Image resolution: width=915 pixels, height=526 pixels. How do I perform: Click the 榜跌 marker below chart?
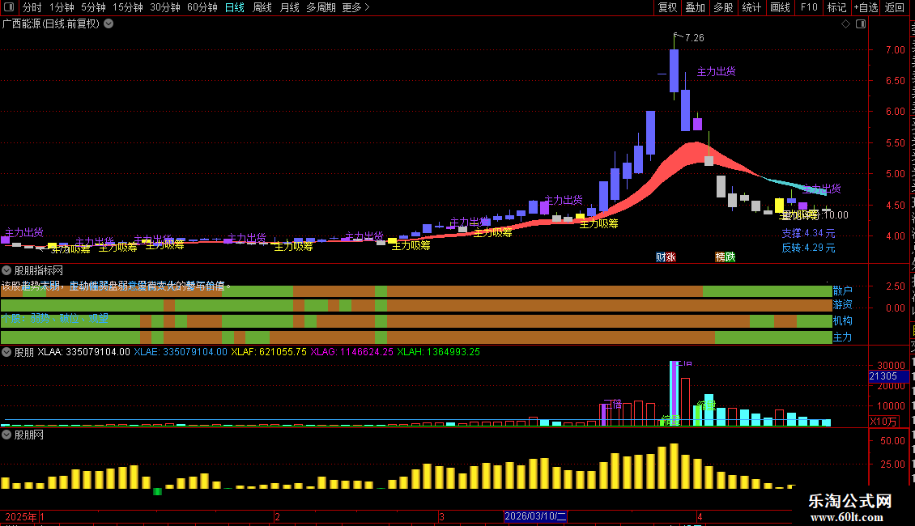coord(726,257)
